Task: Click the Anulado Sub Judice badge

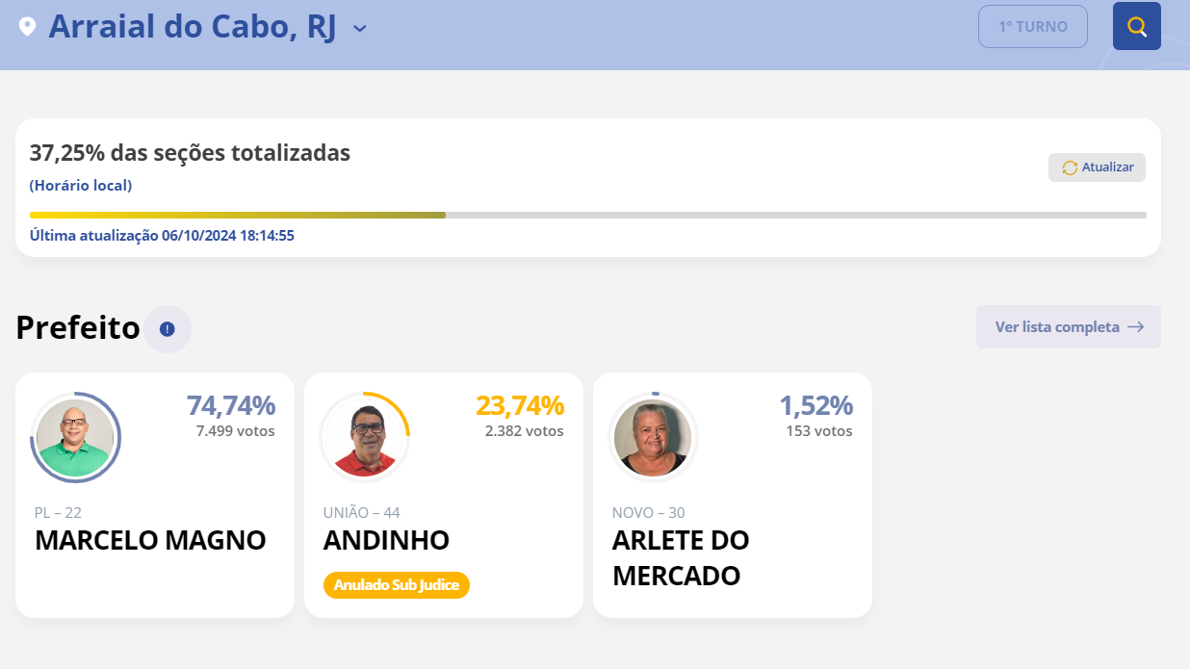Action: [x=397, y=584]
